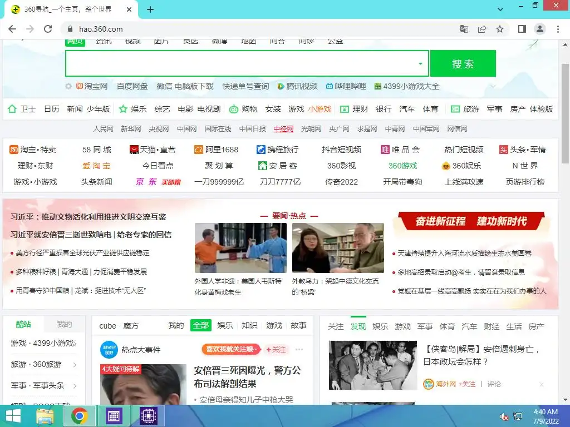Click the address bar URL hao.360.com
Screen dimensions: 570x427
(101, 29)
